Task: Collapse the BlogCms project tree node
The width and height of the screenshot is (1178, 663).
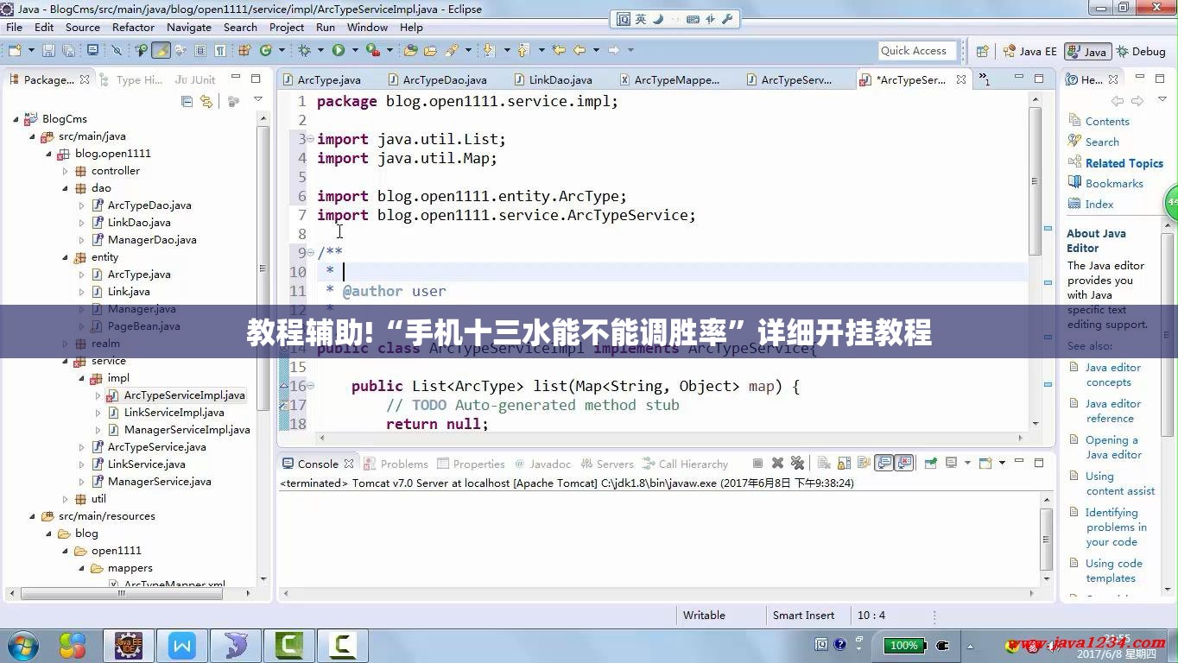Action: (16, 119)
